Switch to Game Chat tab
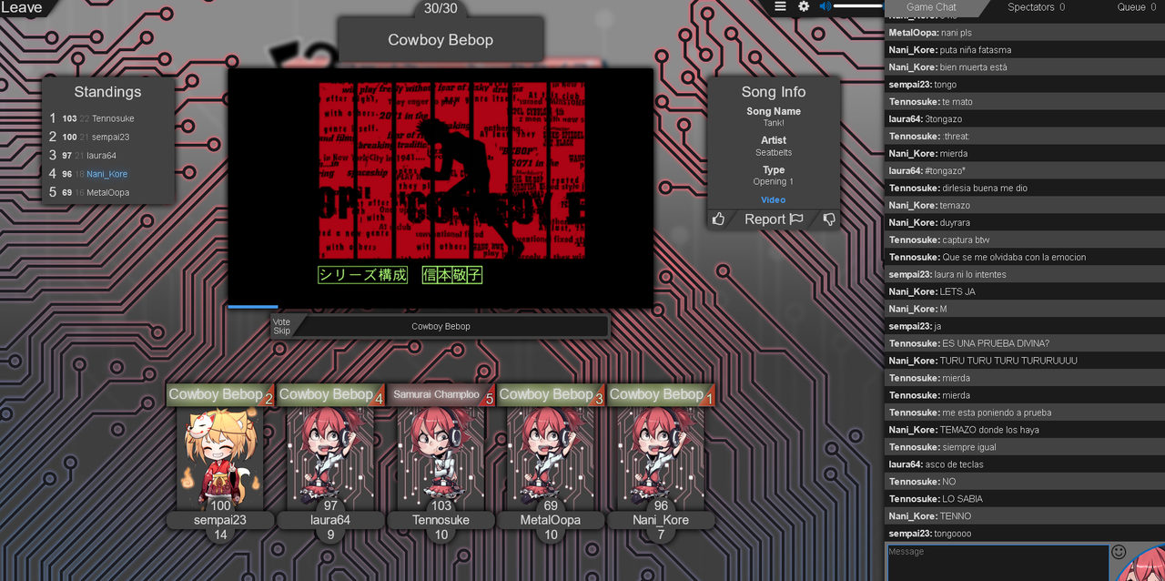This screenshot has width=1165, height=581. 931,7
